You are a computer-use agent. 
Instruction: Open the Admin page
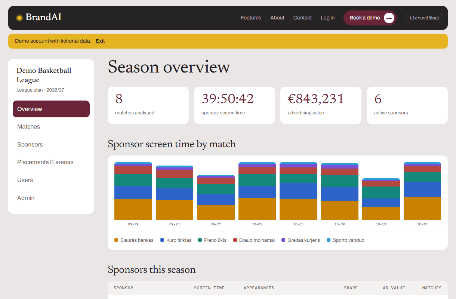tap(51, 198)
